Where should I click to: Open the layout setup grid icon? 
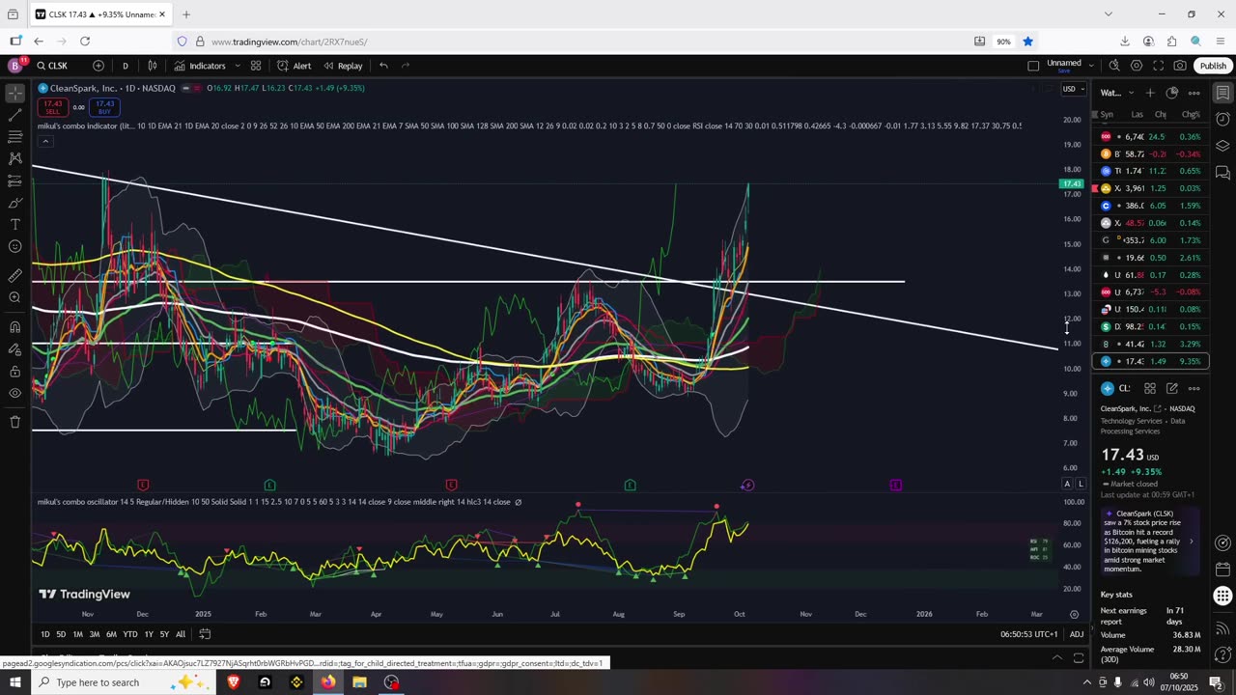[256, 66]
